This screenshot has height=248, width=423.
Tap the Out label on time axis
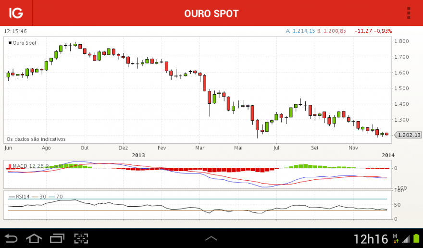[85, 148]
